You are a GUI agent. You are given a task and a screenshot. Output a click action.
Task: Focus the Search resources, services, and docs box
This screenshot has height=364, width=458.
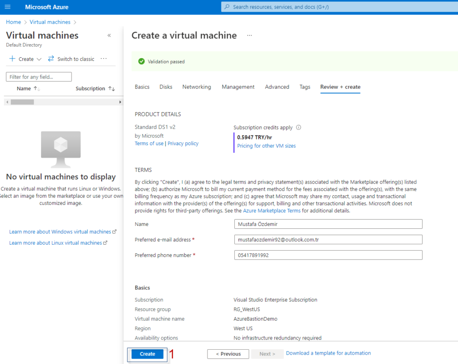[x=339, y=7]
